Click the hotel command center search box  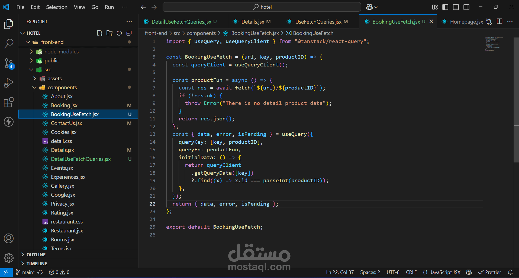(262, 7)
